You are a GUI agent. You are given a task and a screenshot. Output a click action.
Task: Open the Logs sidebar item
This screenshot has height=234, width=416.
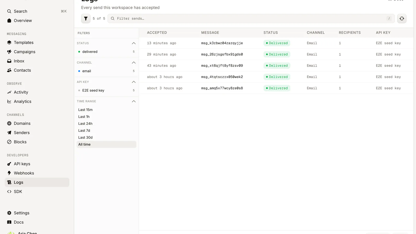(37, 182)
